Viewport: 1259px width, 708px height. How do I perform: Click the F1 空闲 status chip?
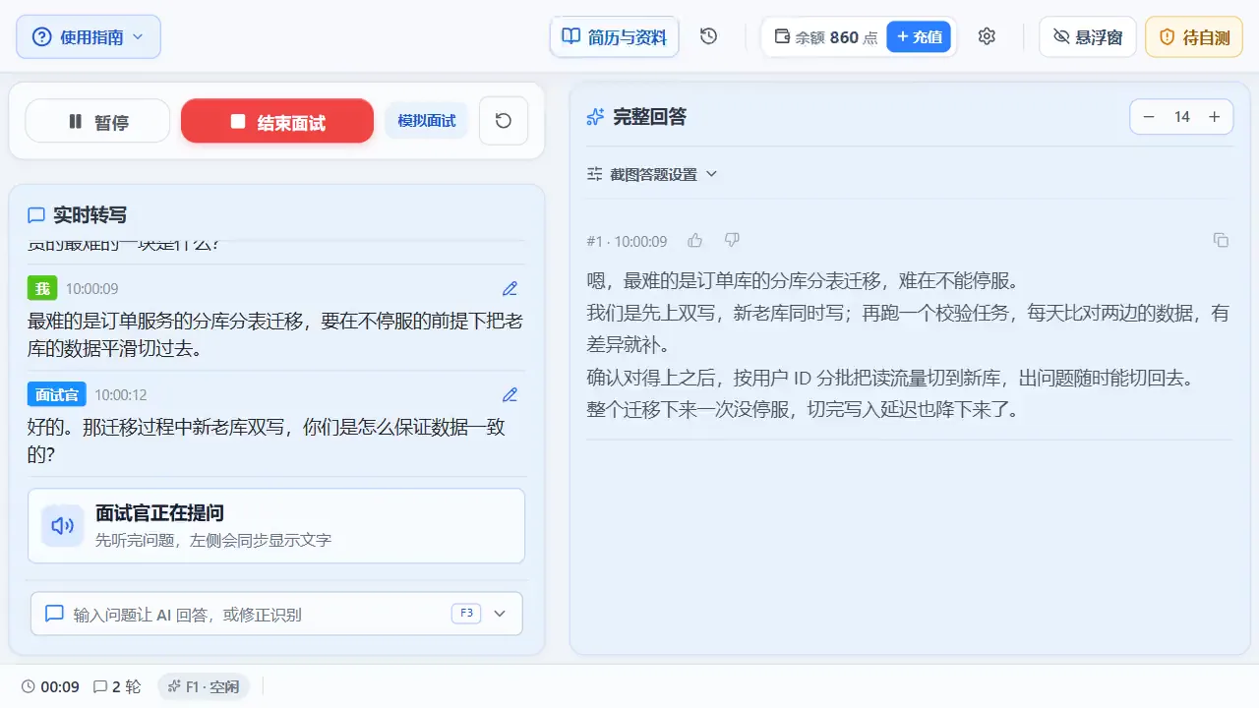204,686
